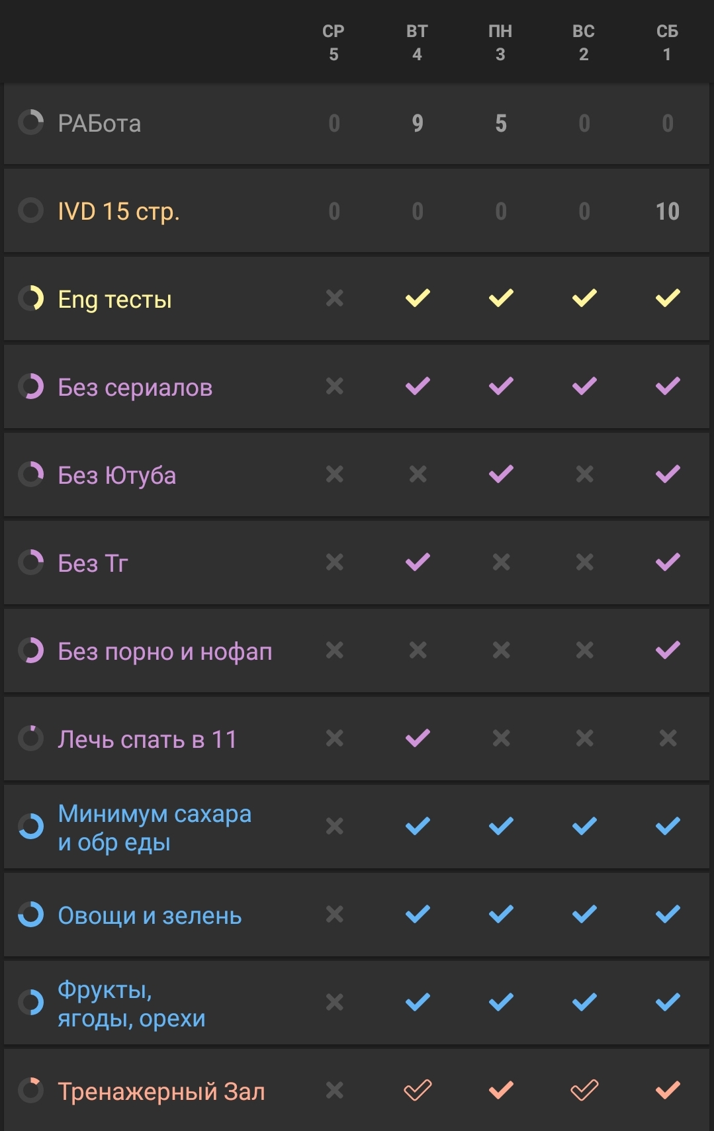
Task: Click the orange progress ring for Тренажерный Зал
Action: click(30, 1090)
